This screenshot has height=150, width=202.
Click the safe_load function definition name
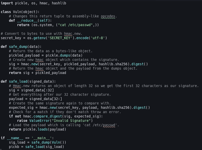(18, 82)
